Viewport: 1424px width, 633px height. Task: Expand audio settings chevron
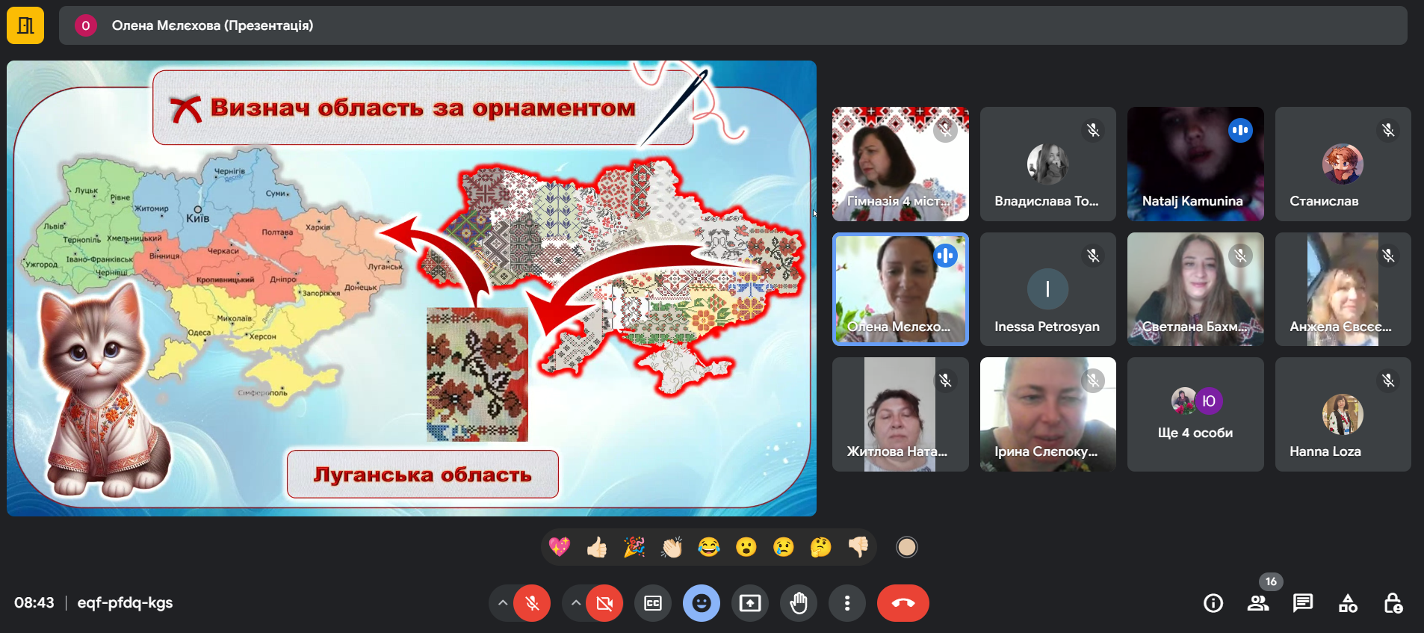pos(503,603)
